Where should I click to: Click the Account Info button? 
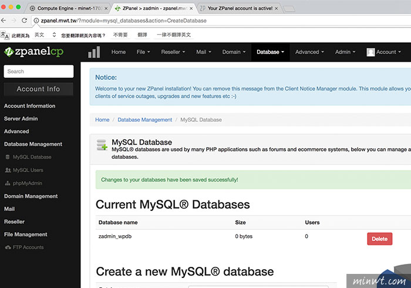38,89
